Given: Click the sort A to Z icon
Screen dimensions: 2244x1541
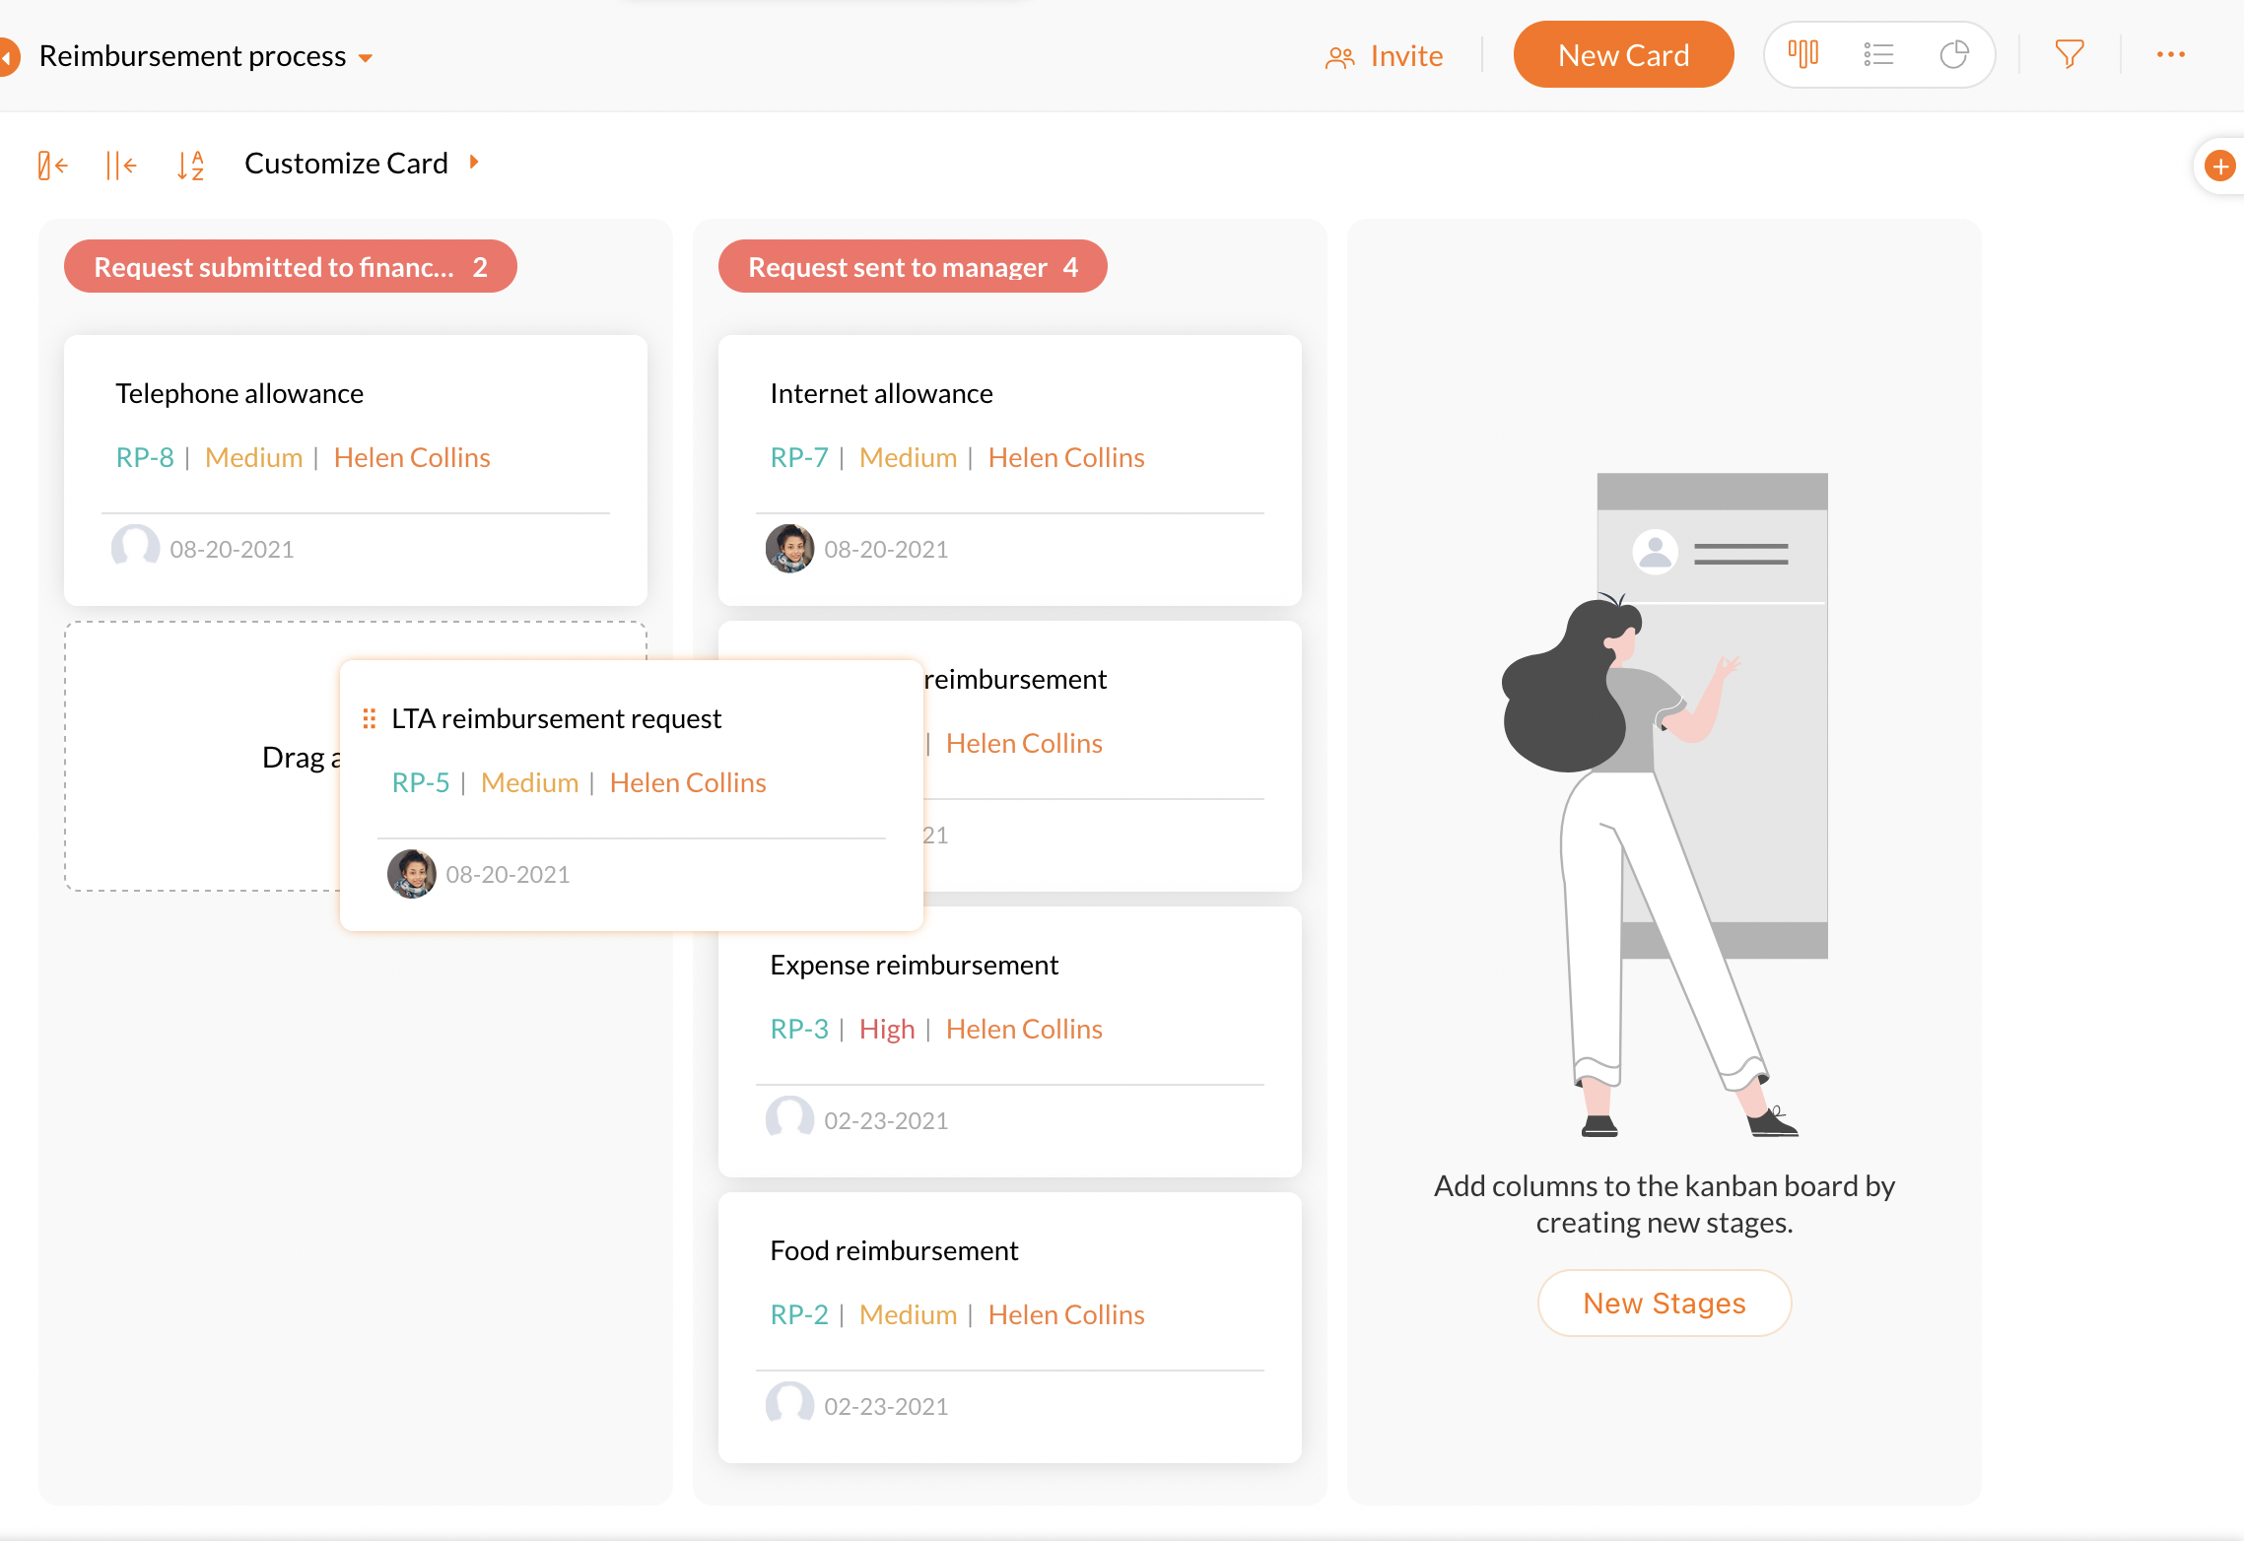Looking at the screenshot, I should pyautogui.click(x=190, y=165).
